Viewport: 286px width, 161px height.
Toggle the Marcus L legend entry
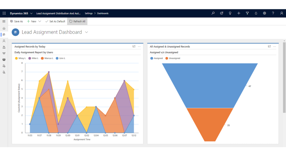47,58
